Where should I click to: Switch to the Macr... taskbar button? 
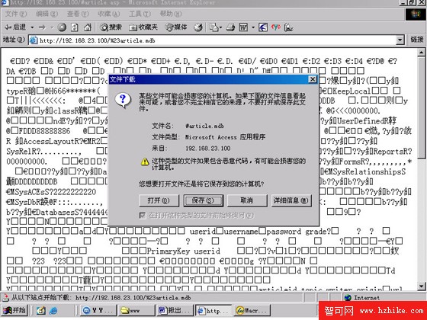(251, 311)
